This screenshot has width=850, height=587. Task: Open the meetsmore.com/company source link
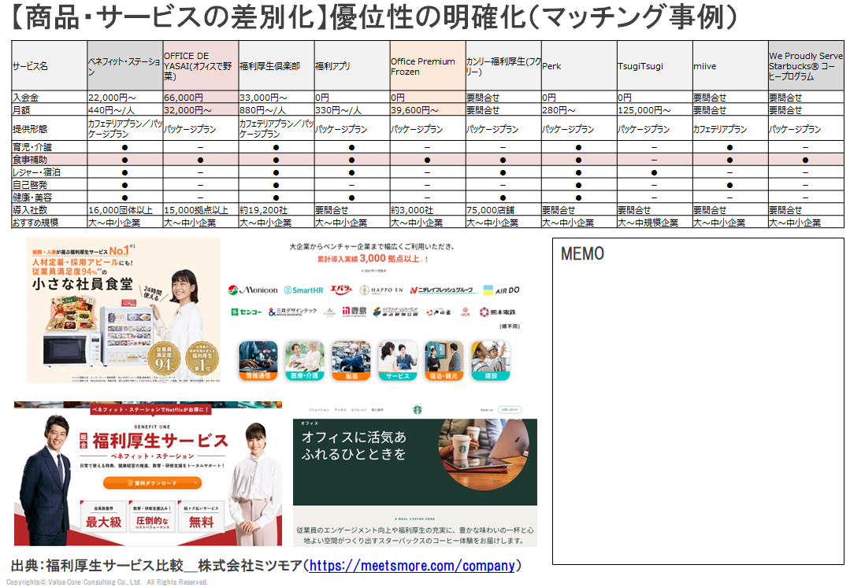point(412,566)
